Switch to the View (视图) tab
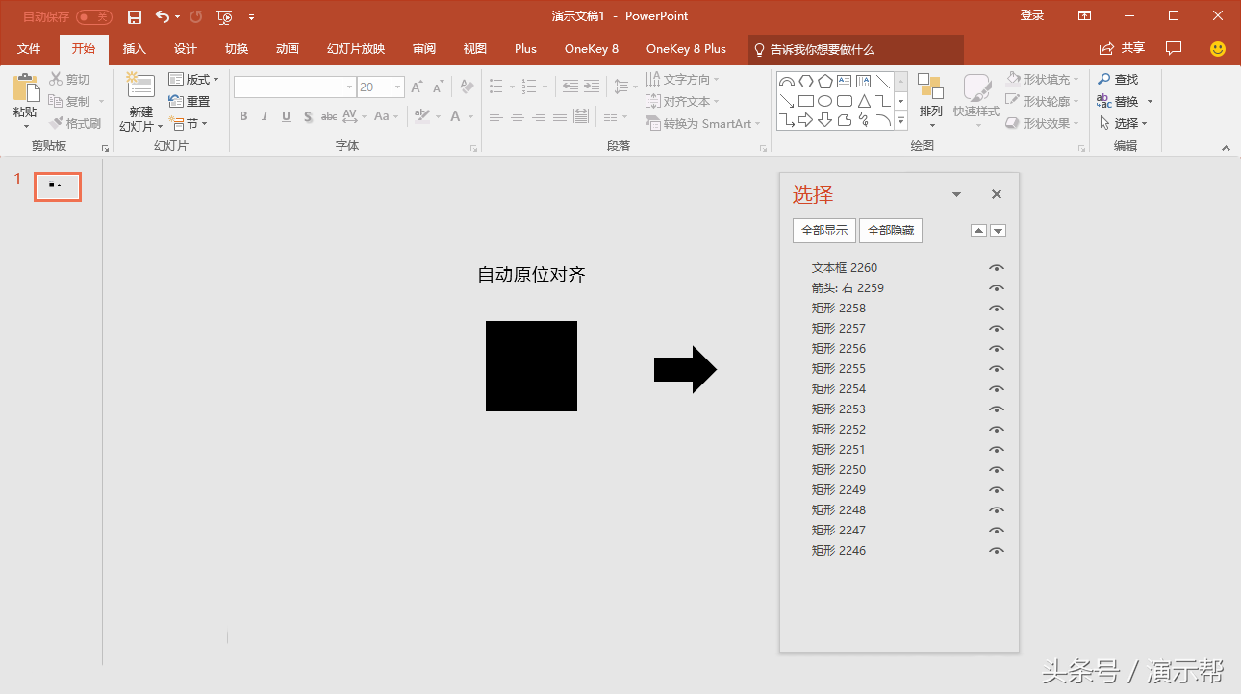Image resolution: width=1241 pixels, height=694 pixels. [474, 49]
